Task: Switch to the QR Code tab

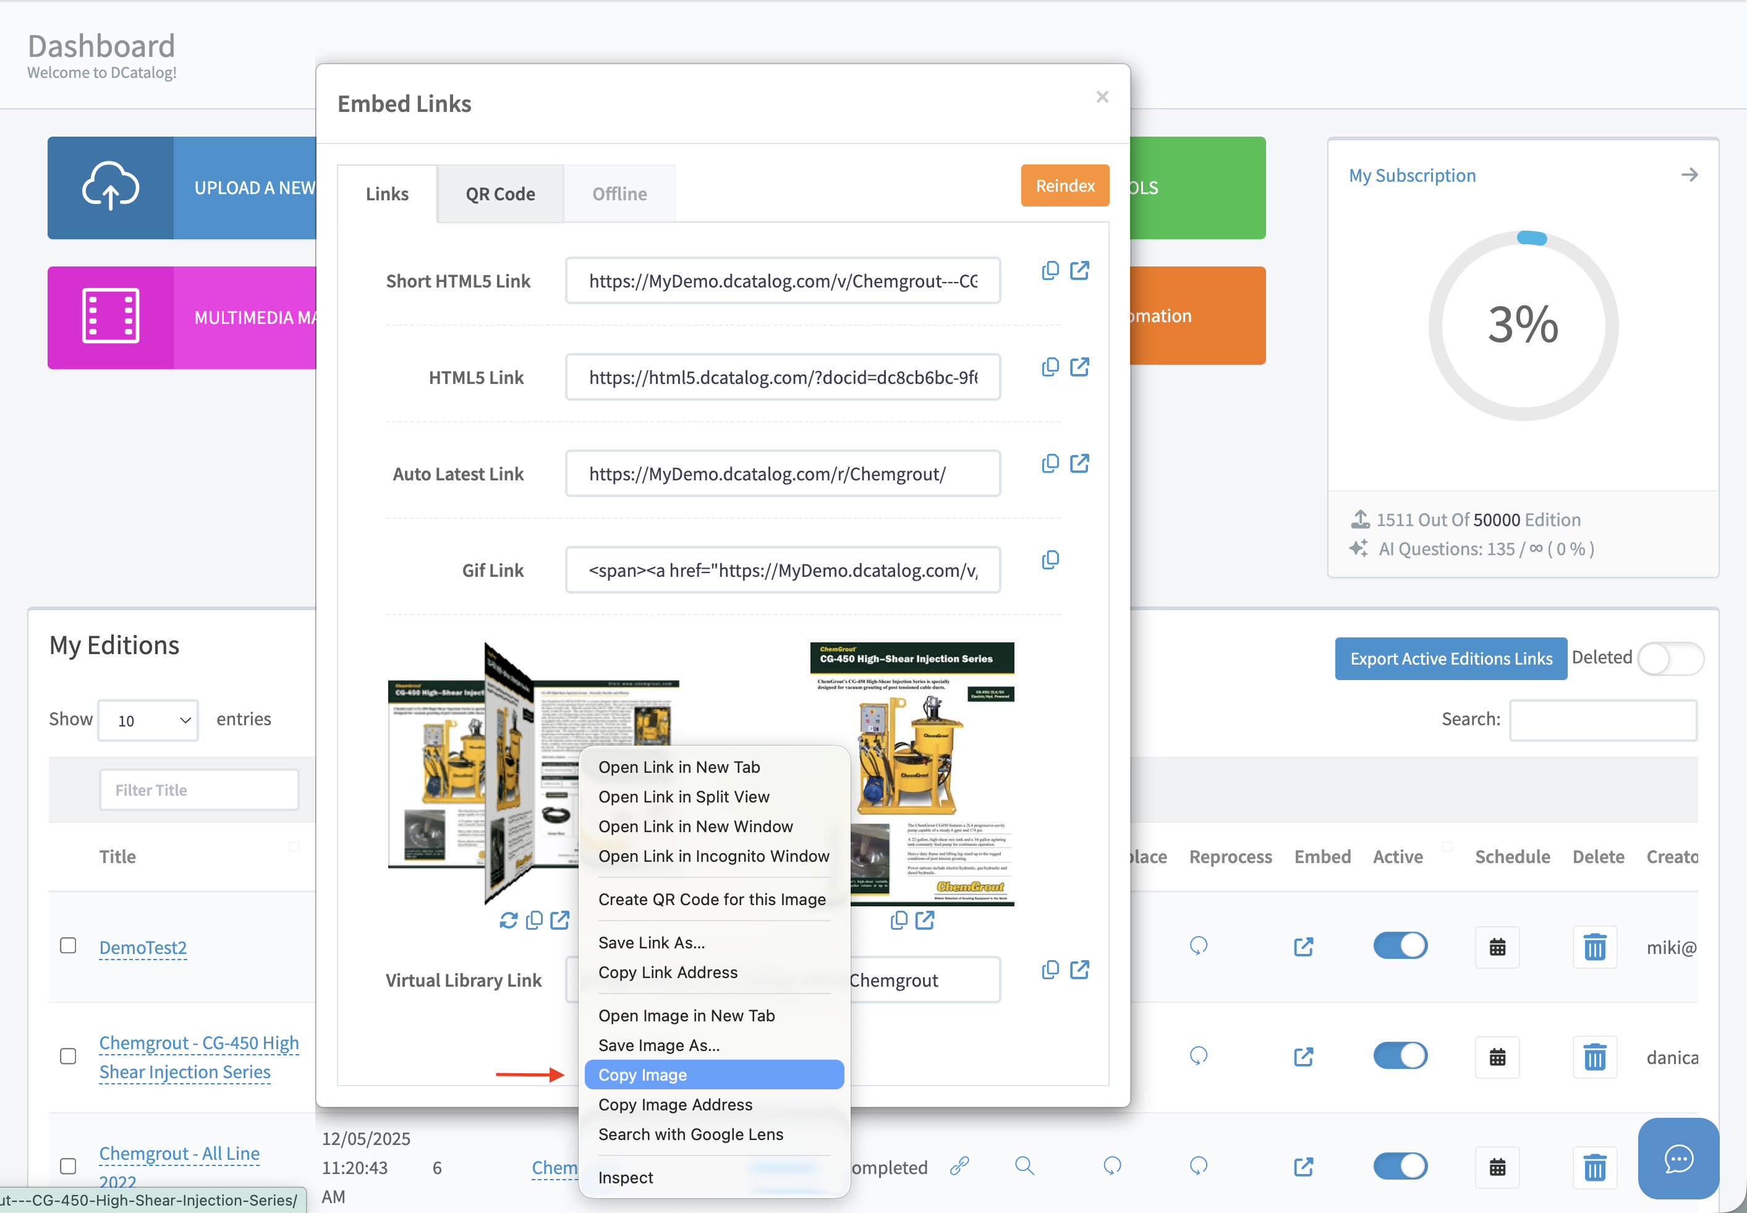Action: tap(500, 194)
